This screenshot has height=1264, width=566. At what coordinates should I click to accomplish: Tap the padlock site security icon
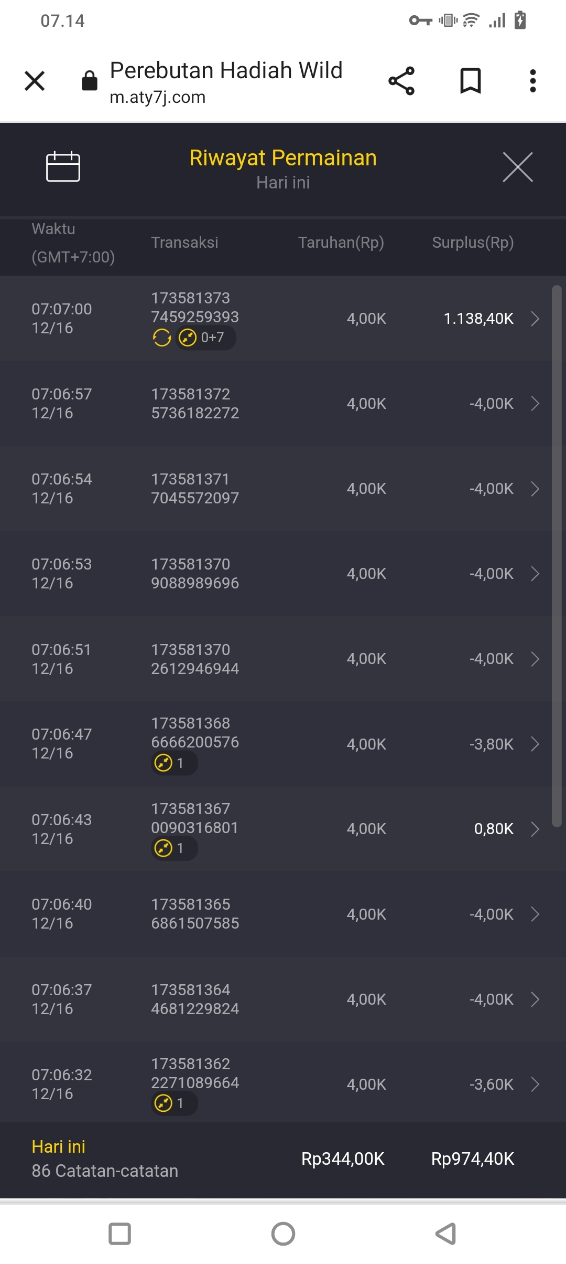coord(90,81)
